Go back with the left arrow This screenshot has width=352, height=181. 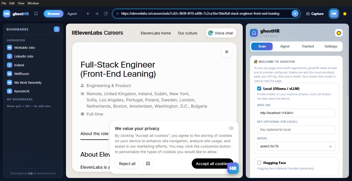tap(88, 14)
